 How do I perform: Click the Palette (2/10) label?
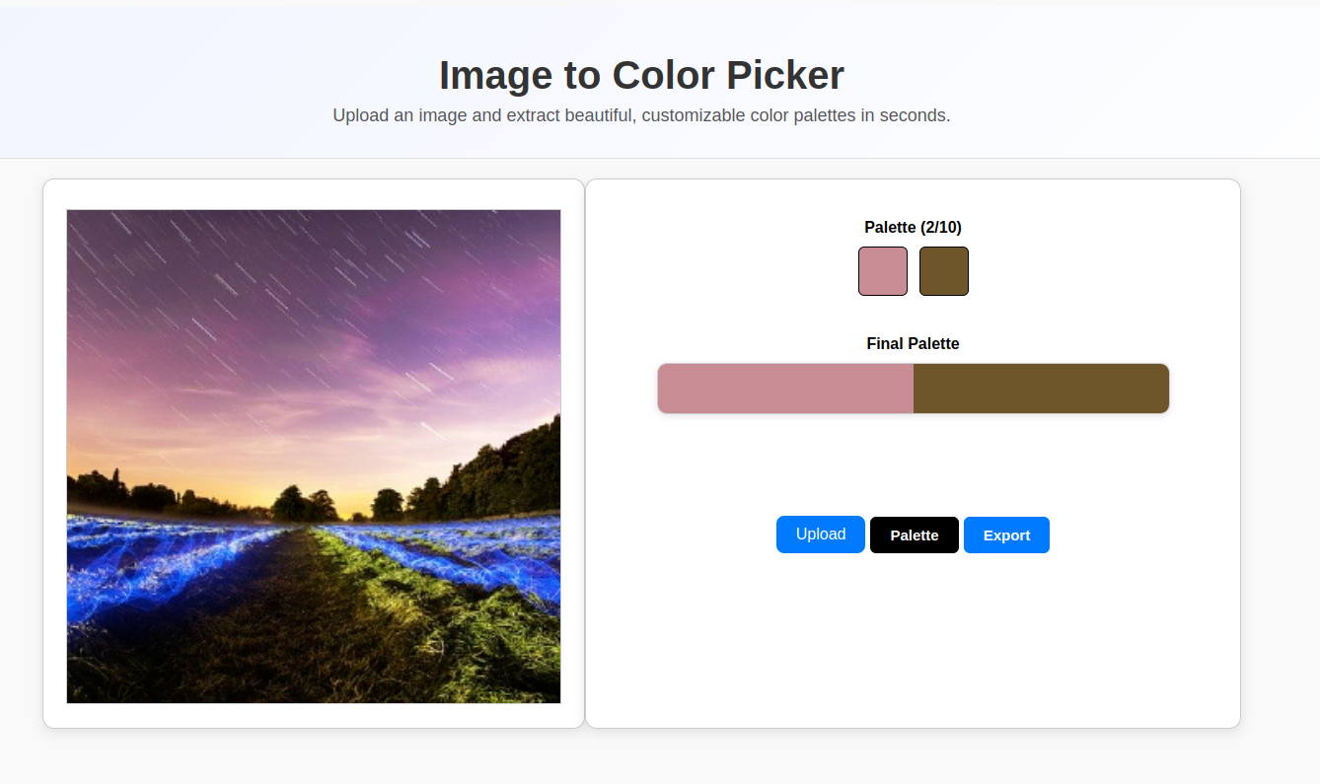913,227
